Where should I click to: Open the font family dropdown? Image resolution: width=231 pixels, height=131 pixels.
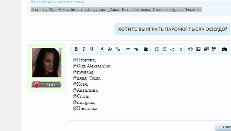[x=118, y=49]
